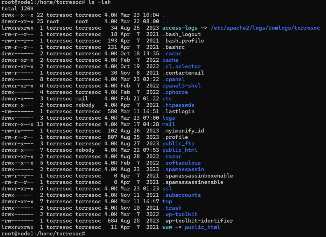The image size is (326, 237).
Task: Select the .bash_logout file name
Action: click(181, 34)
